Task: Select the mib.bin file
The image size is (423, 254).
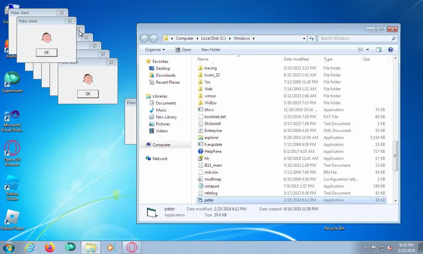Action: 291,172
